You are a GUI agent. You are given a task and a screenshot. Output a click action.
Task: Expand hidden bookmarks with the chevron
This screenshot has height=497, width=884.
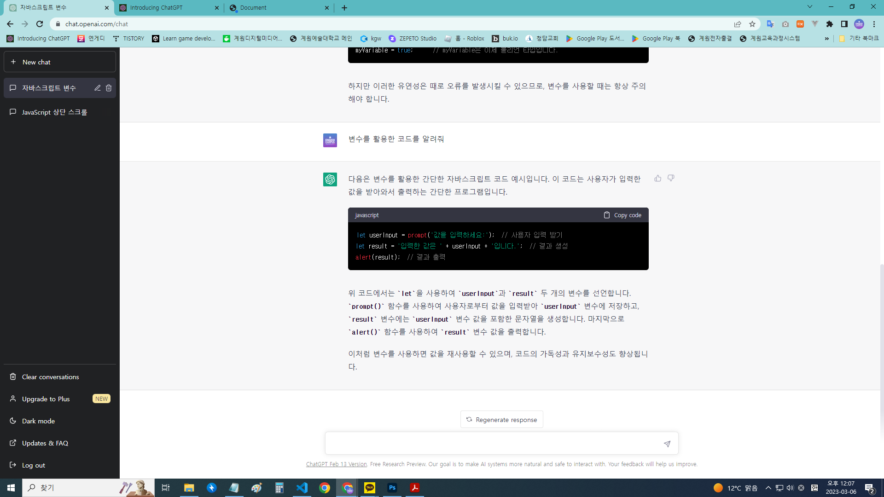tap(827, 39)
